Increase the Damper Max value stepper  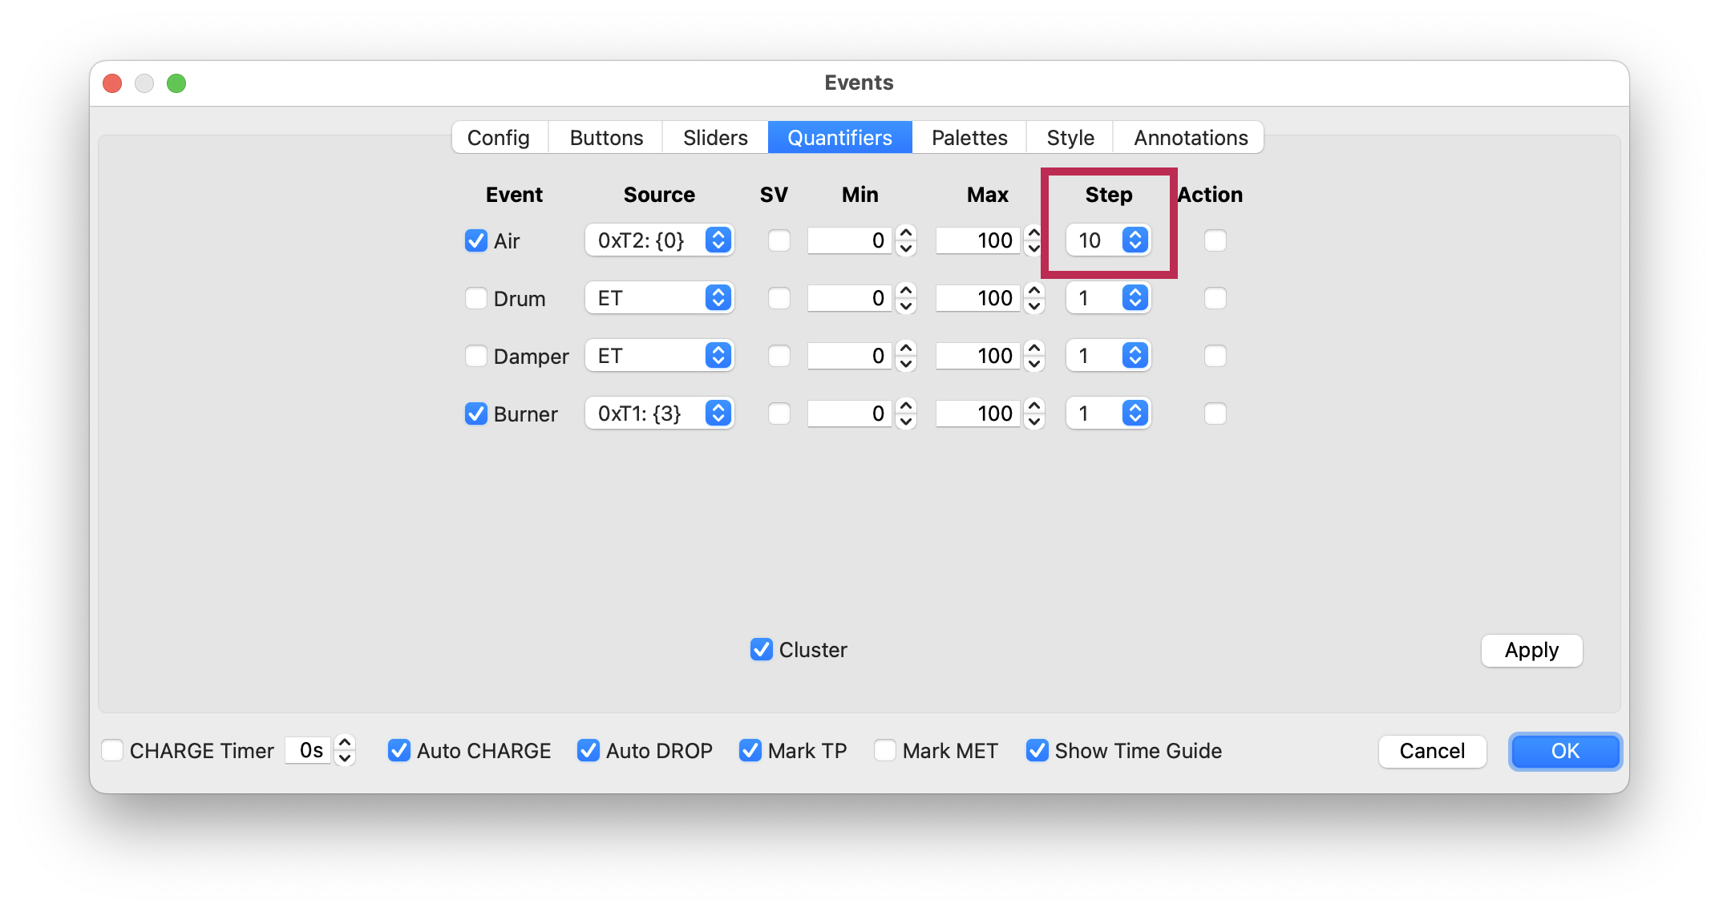(x=1034, y=348)
